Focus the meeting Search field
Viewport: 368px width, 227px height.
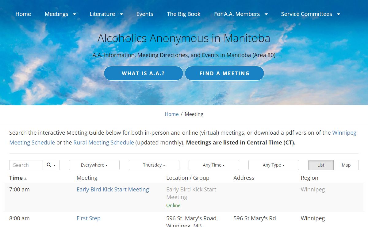[26, 165]
